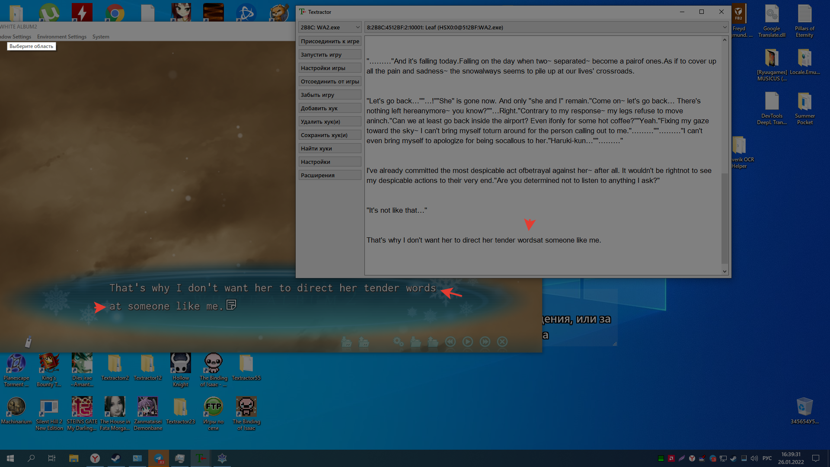The image size is (830, 467).
Task: Open File Explorer from the taskbar
Action: pos(74,458)
